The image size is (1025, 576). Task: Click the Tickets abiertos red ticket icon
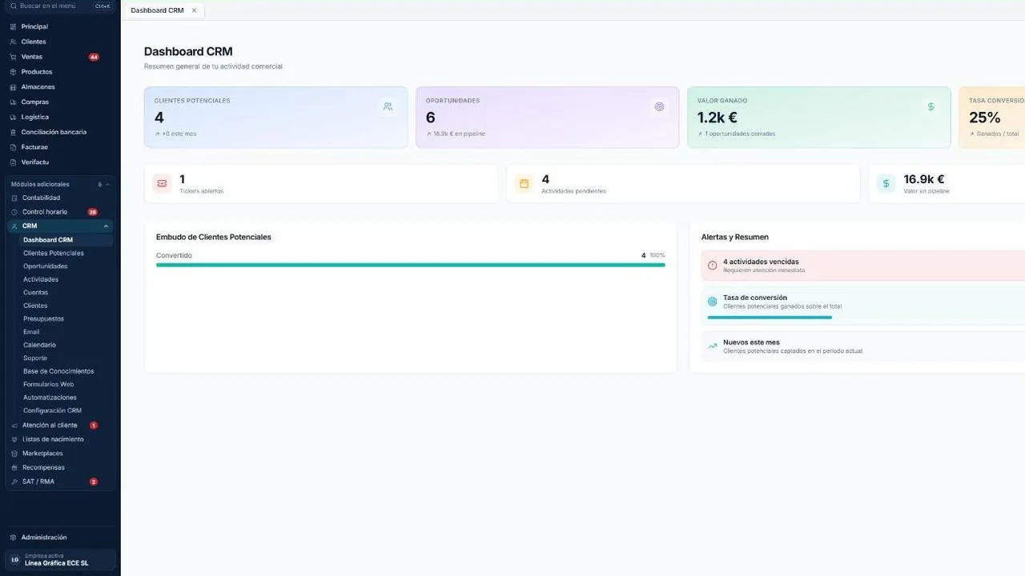coord(162,183)
